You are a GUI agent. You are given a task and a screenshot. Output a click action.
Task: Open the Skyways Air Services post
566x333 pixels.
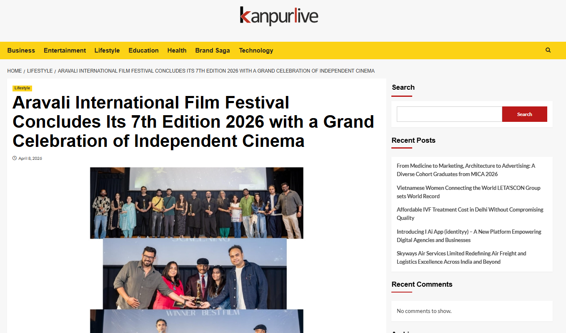click(x=461, y=257)
